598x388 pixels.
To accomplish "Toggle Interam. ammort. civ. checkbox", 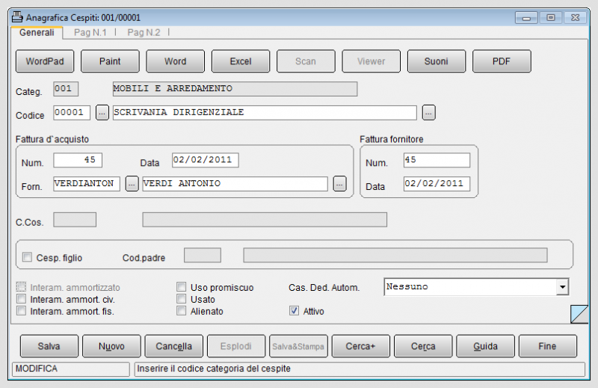I will [22, 299].
